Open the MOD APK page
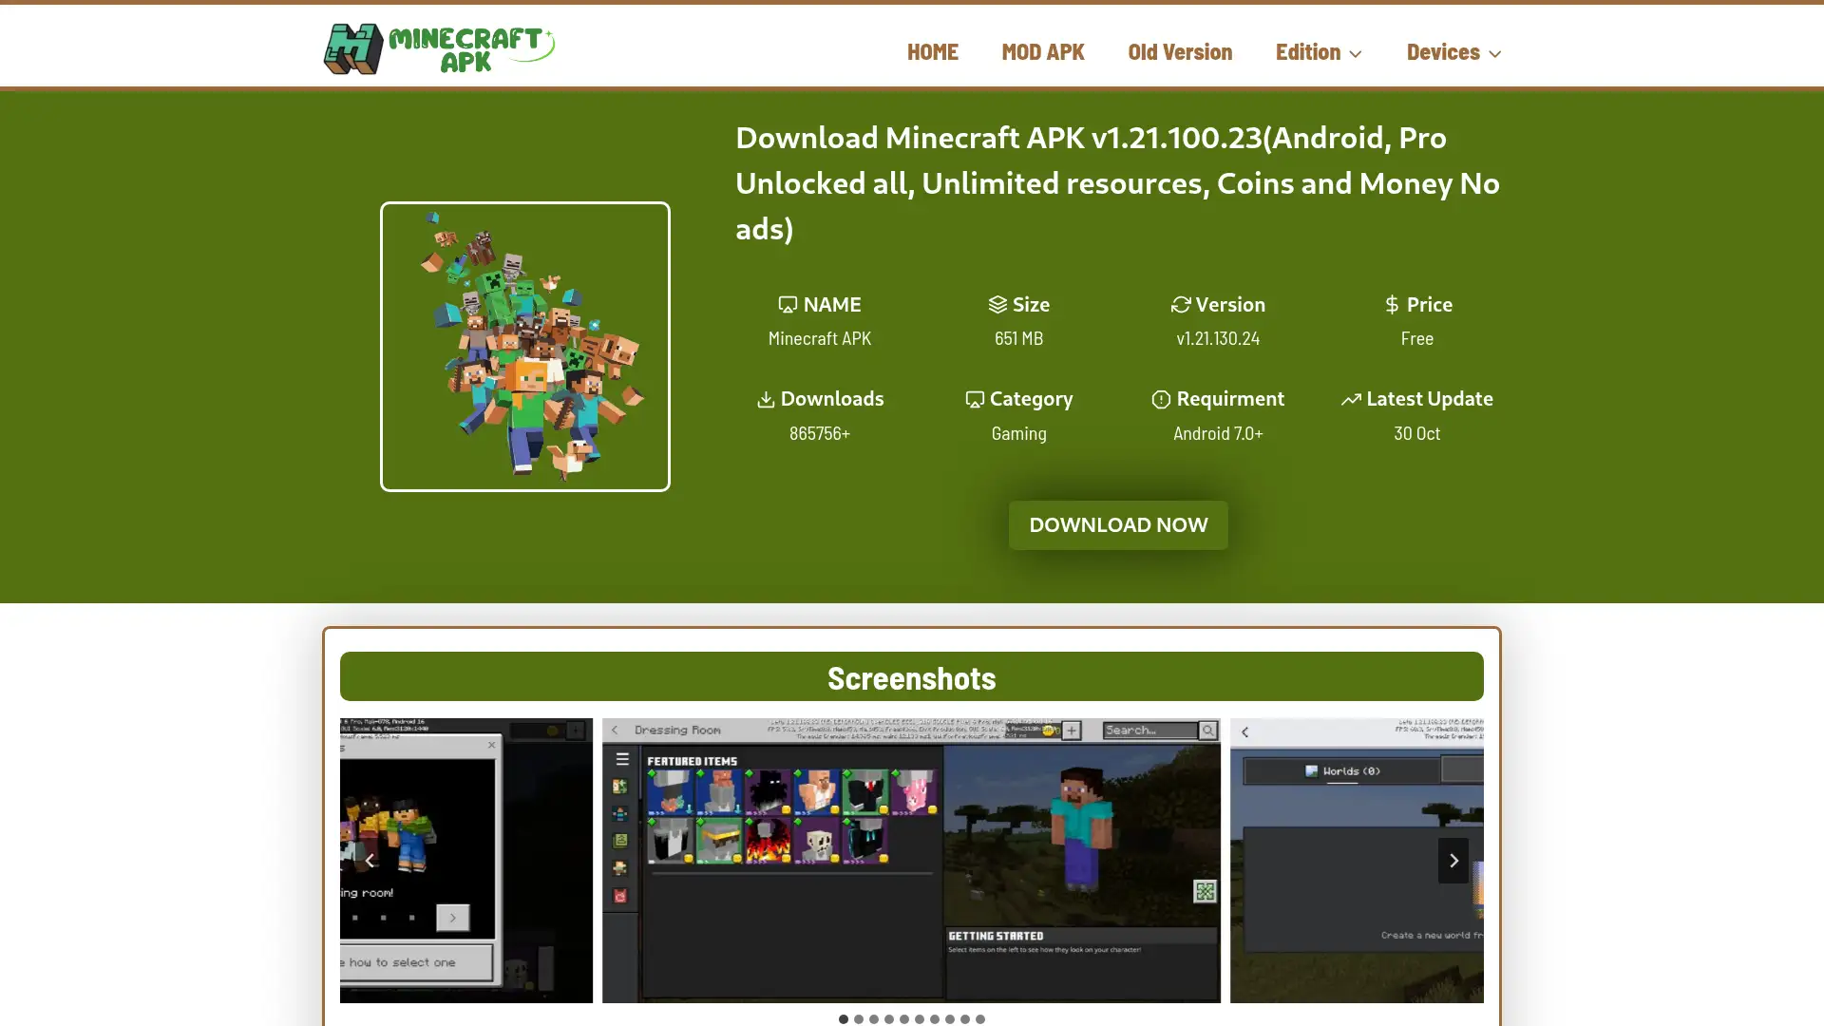 (x=1042, y=52)
